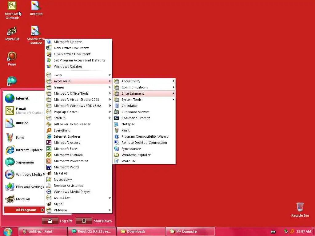This screenshot has height=236, width=315.
Task: Click BitLocker To Go Reader
Action: [78, 124]
